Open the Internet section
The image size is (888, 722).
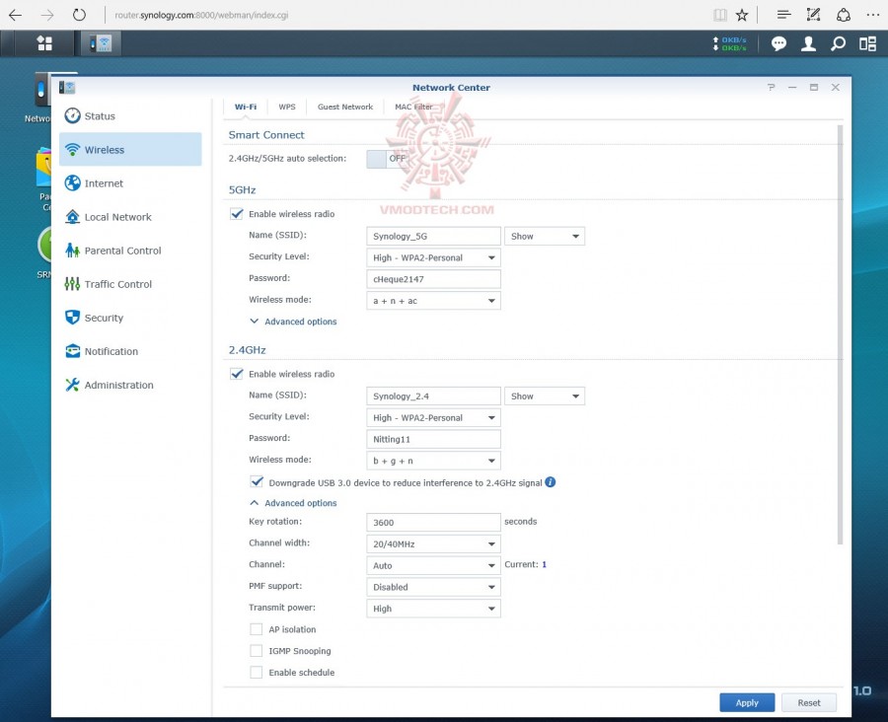pyautogui.click(x=130, y=183)
